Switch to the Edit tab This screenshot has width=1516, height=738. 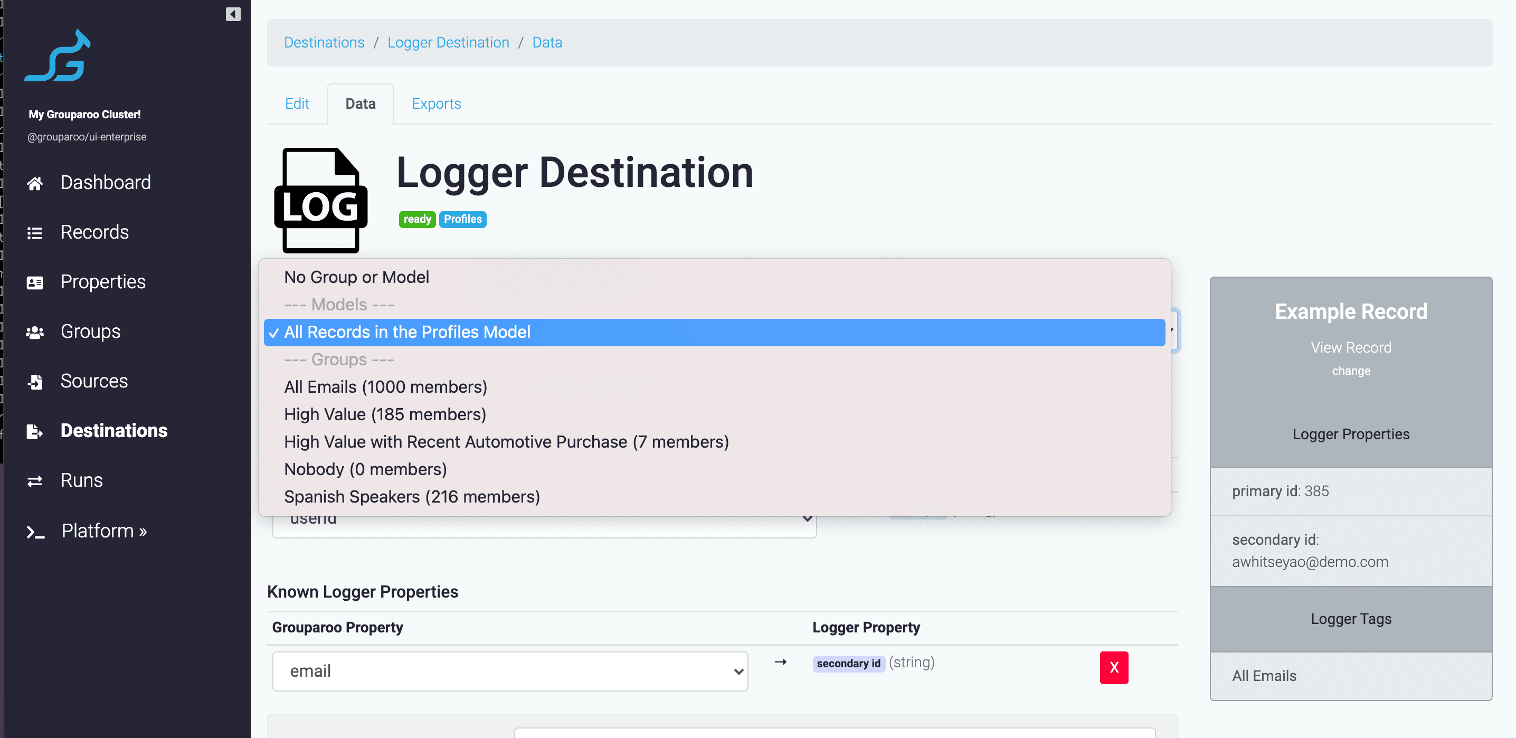pyautogui.click(x=297, y=103)
